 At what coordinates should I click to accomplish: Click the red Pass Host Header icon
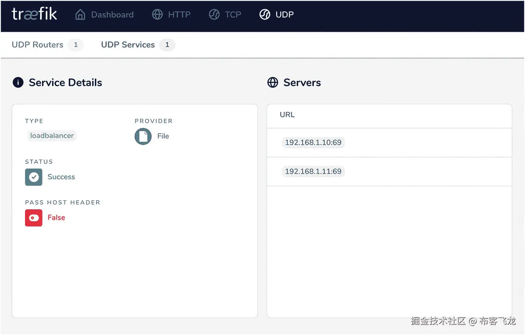[34, 218]
